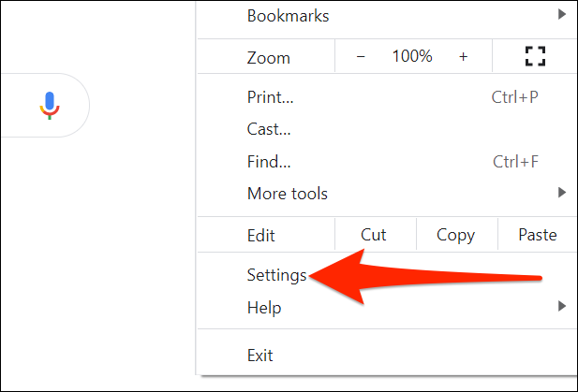This screenshot has height=392, width=578.
Task: Click the 100% zoom level value
Action: 412,57
